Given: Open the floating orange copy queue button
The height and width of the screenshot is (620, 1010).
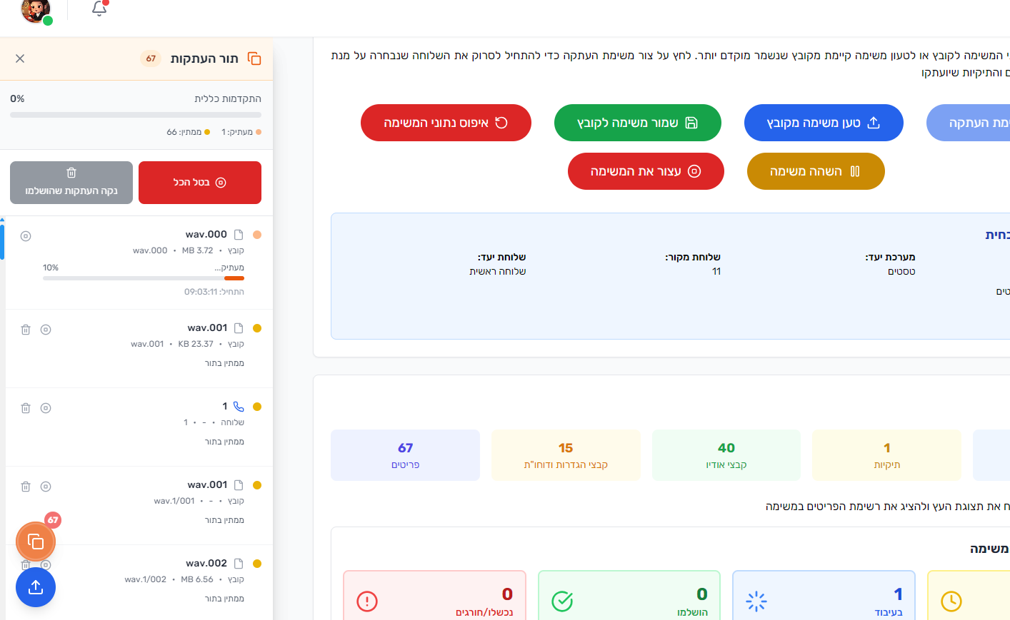Looking at the screenshot, I should [36, 542].
